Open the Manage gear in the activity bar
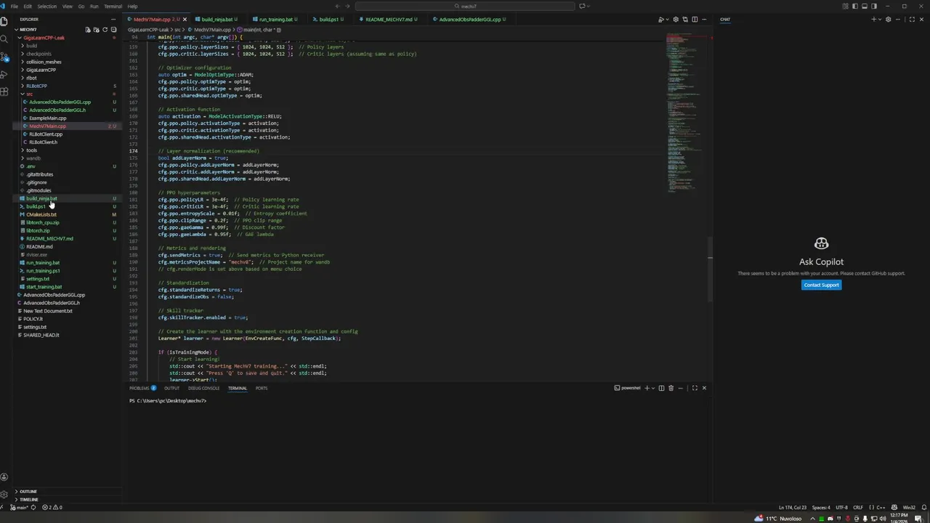930x523 pixels. [x=4, y=494]
